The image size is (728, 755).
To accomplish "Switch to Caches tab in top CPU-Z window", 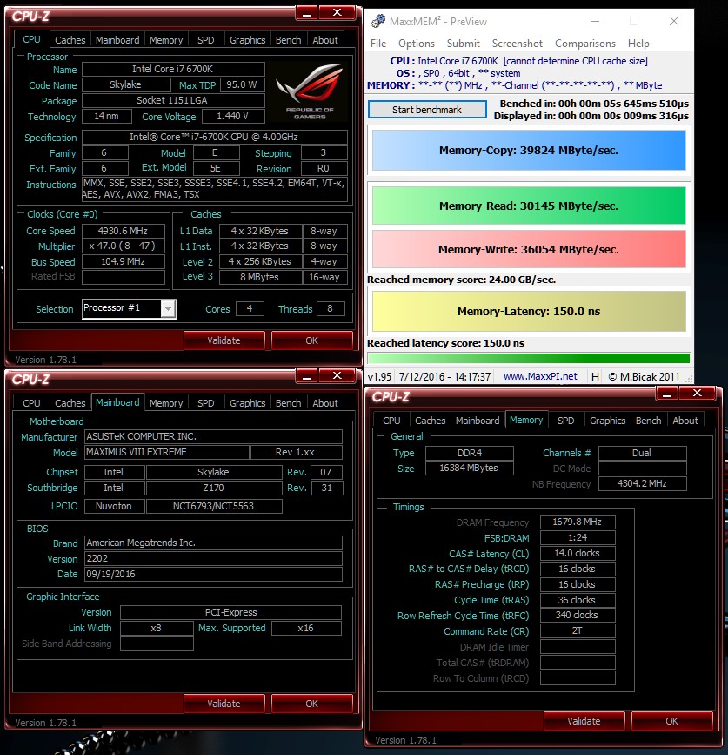I will tap(70, 40).
